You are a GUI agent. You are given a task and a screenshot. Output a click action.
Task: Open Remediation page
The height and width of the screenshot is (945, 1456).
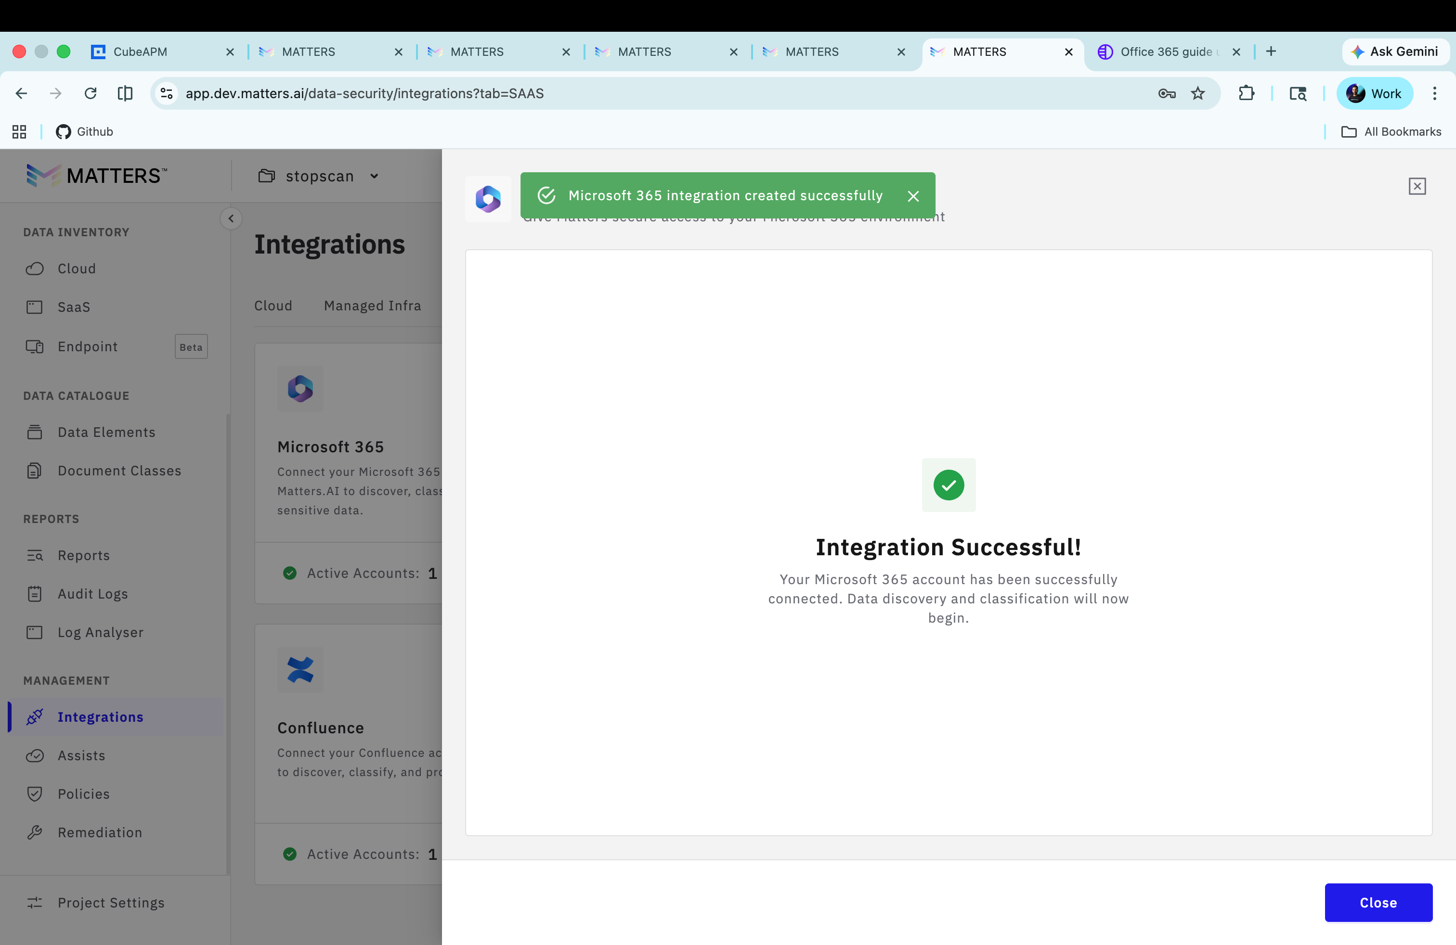coord(100,832)
